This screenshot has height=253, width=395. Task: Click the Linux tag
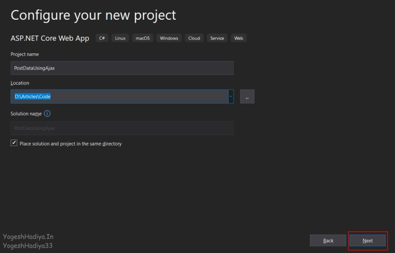click(x=120, y=38)
